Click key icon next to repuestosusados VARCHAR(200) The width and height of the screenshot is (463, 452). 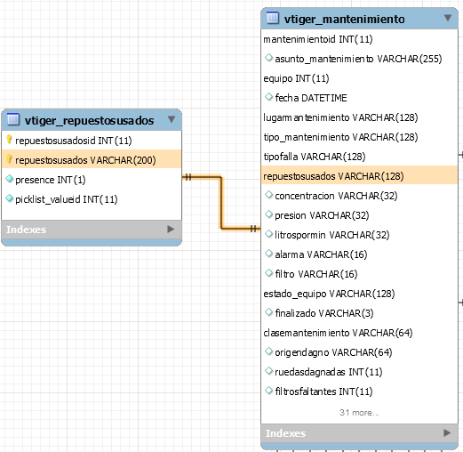click(x=9, y=159)
